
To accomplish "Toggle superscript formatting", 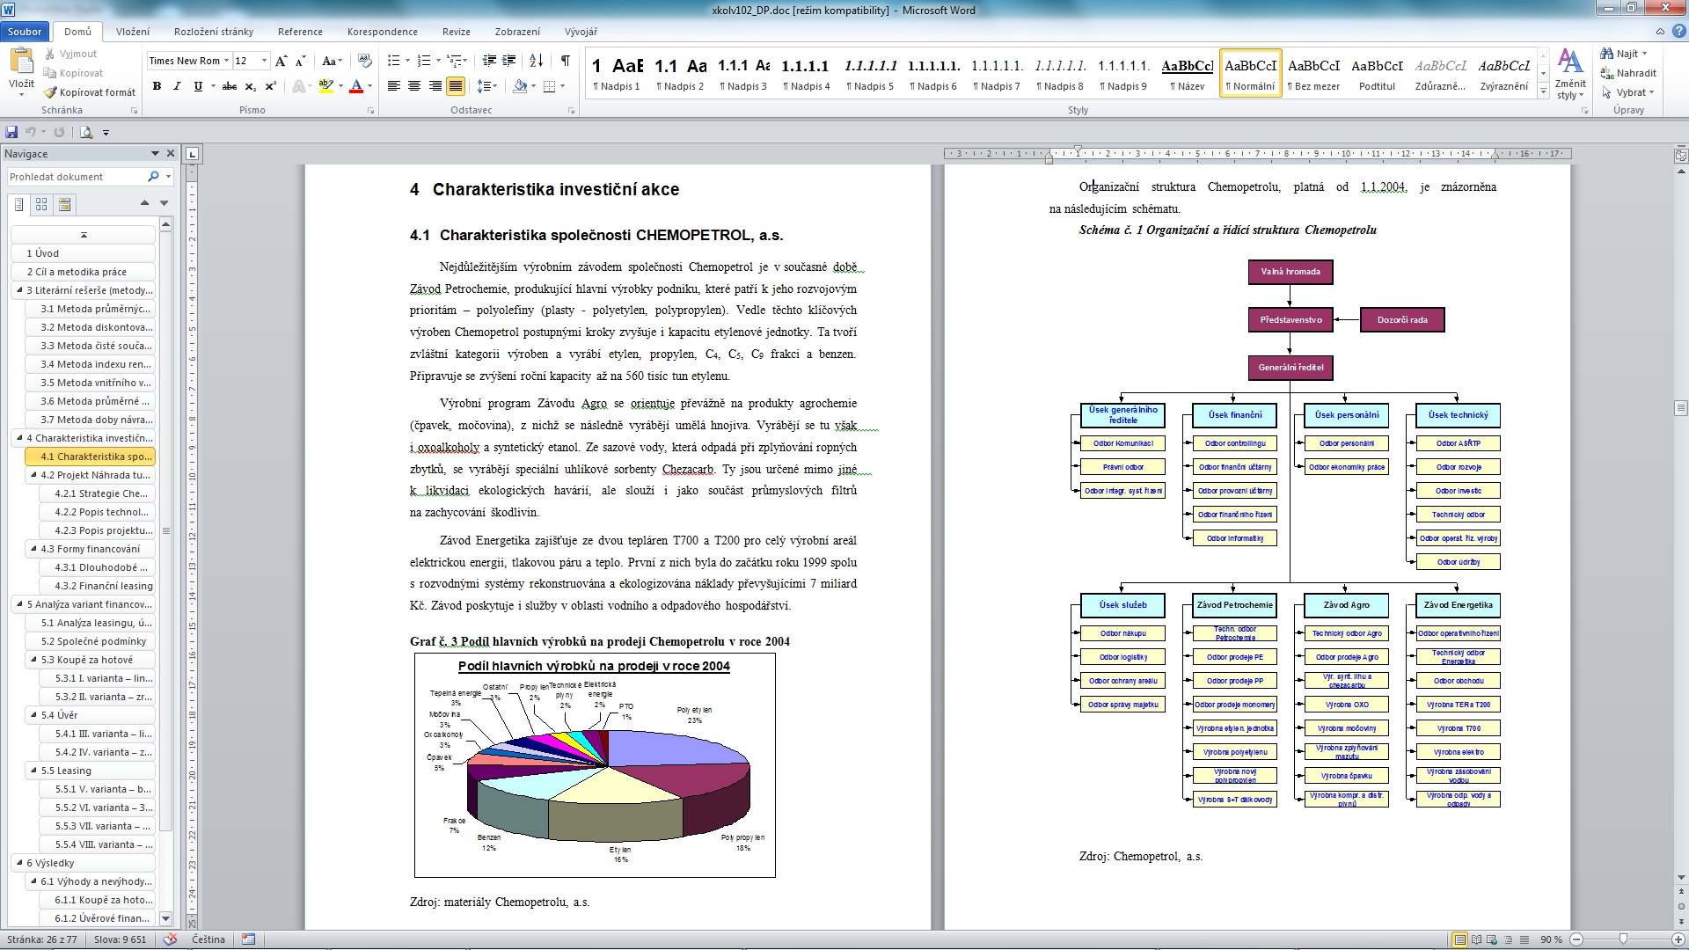I will (x=271, y=86).
